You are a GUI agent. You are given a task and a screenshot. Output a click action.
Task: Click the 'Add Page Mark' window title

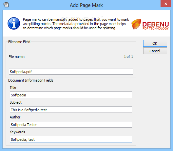point(86,5)
